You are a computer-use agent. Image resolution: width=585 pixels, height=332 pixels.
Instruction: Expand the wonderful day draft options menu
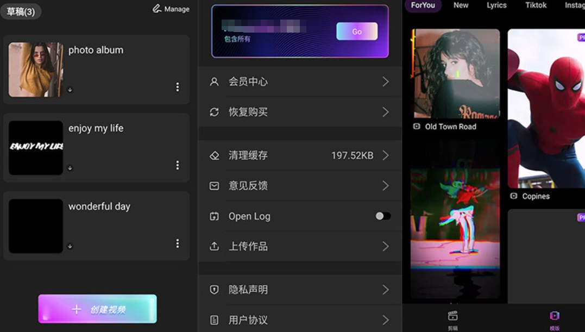(x=178, y=243)
